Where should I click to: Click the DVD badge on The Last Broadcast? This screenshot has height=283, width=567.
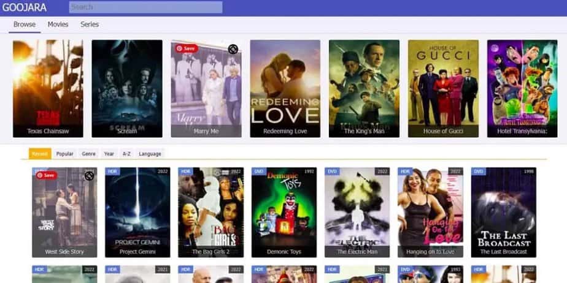click(x=479, y=171)
